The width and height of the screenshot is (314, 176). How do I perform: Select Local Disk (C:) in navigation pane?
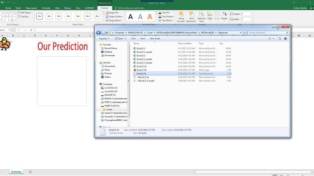pos(111,88)
